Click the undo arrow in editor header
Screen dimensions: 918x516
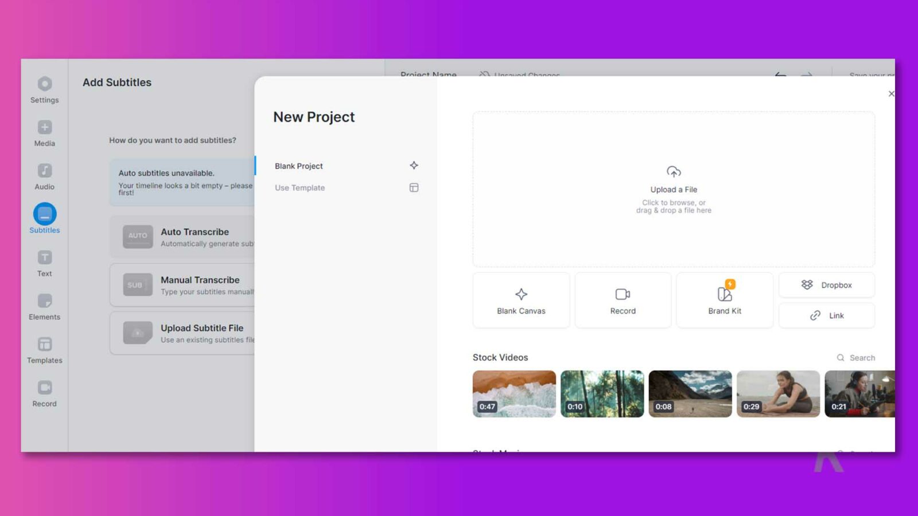780,74
